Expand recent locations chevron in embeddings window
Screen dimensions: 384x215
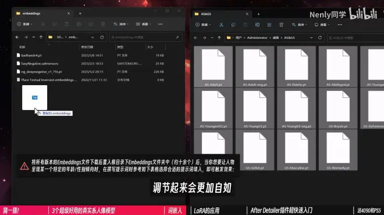pos(34,37)
